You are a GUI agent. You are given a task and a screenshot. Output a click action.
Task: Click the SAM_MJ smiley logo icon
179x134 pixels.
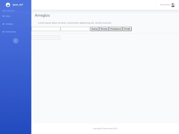pyautogui.click(x=8, y=5)
